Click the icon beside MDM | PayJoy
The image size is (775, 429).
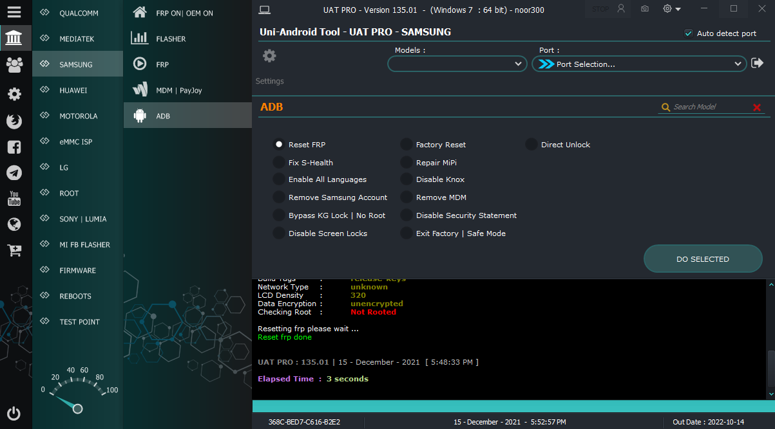tap(139, 89)
